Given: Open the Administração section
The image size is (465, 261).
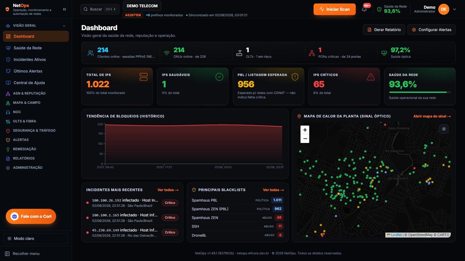Looking at the screenshot, I should point(36,168).
